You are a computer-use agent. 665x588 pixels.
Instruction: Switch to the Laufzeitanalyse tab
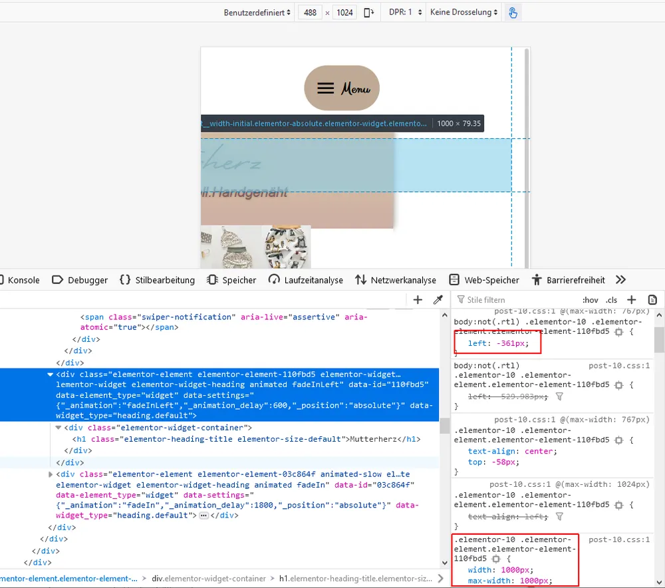coord(306,280)
